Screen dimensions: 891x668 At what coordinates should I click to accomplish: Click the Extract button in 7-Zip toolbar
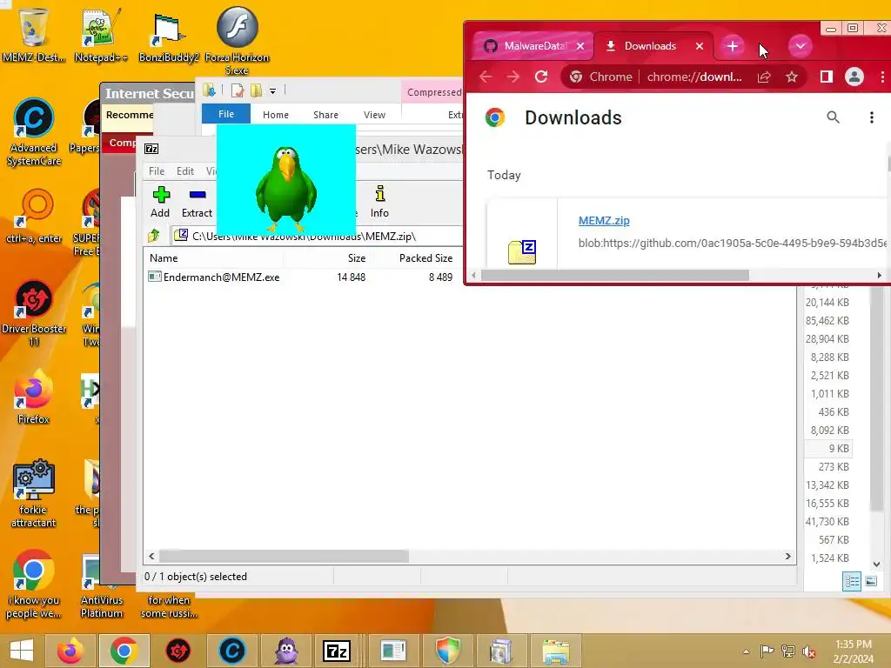tap(197, 202)
